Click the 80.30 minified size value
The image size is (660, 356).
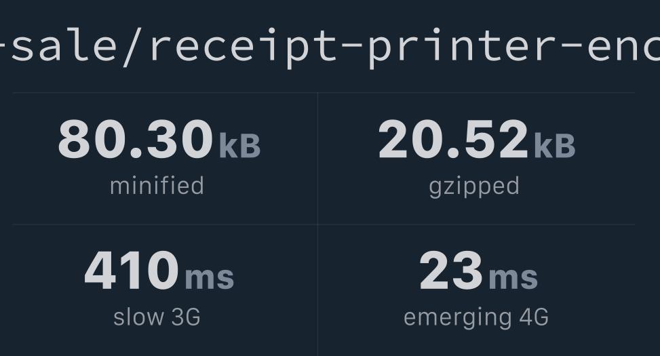pyautogui.click(x=135, y=140)
